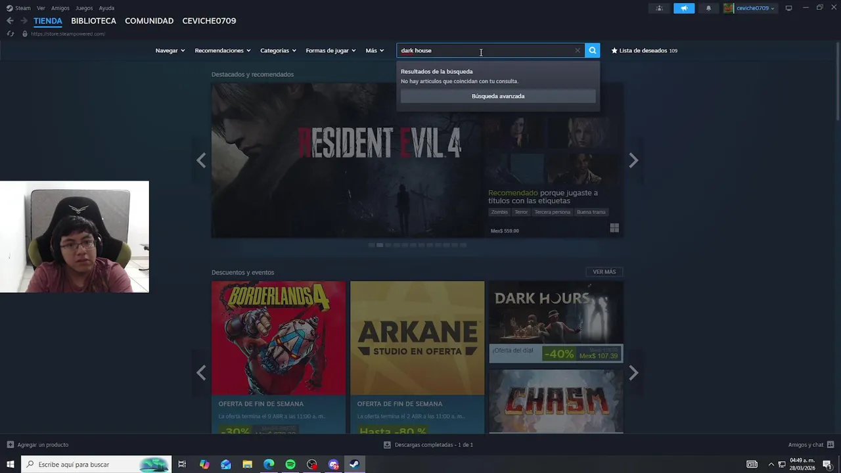Expand the Más dropdown

375,51
